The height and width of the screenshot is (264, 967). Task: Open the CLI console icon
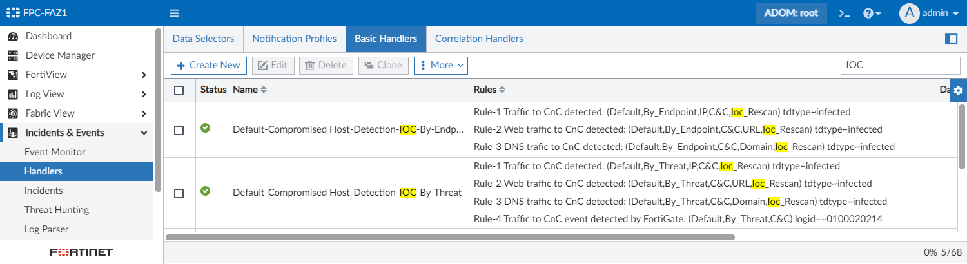pyautogui.click(x=845, y=13)
